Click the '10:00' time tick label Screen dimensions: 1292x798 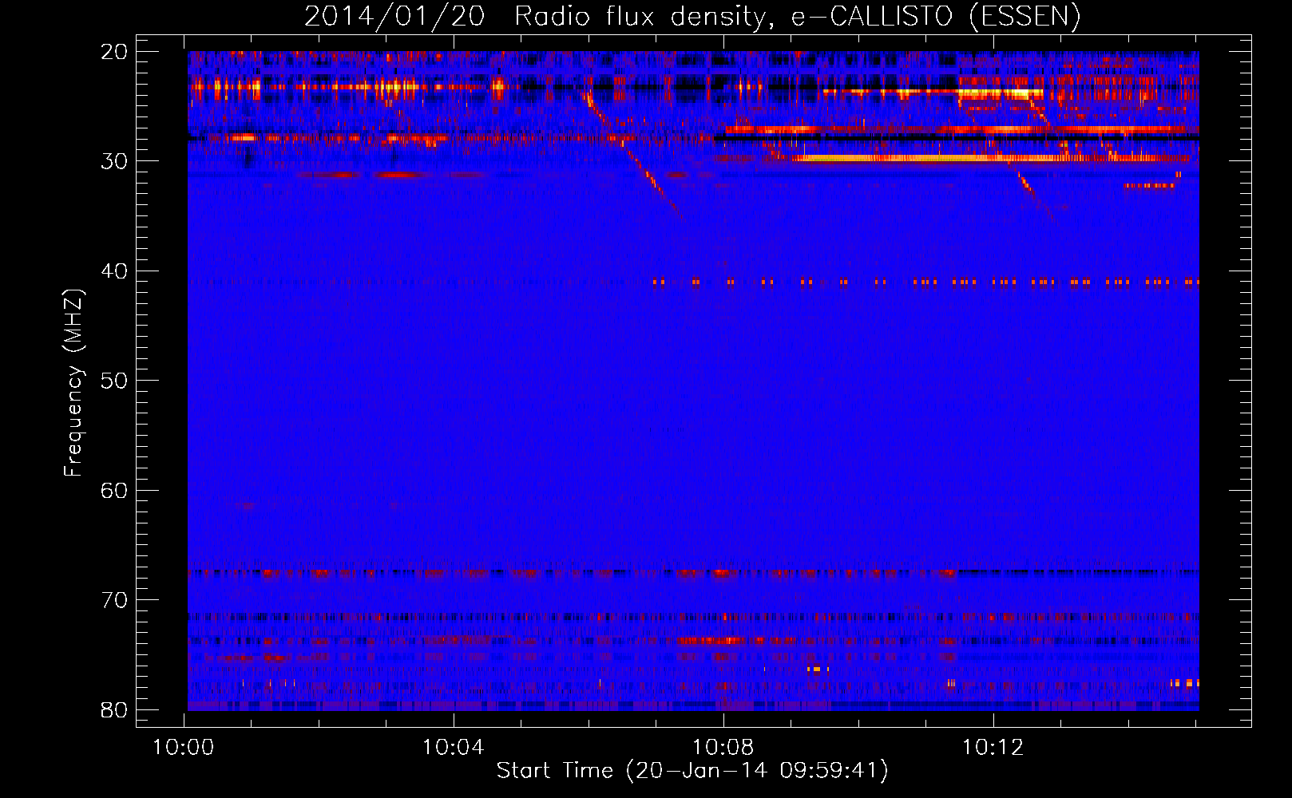184,748
